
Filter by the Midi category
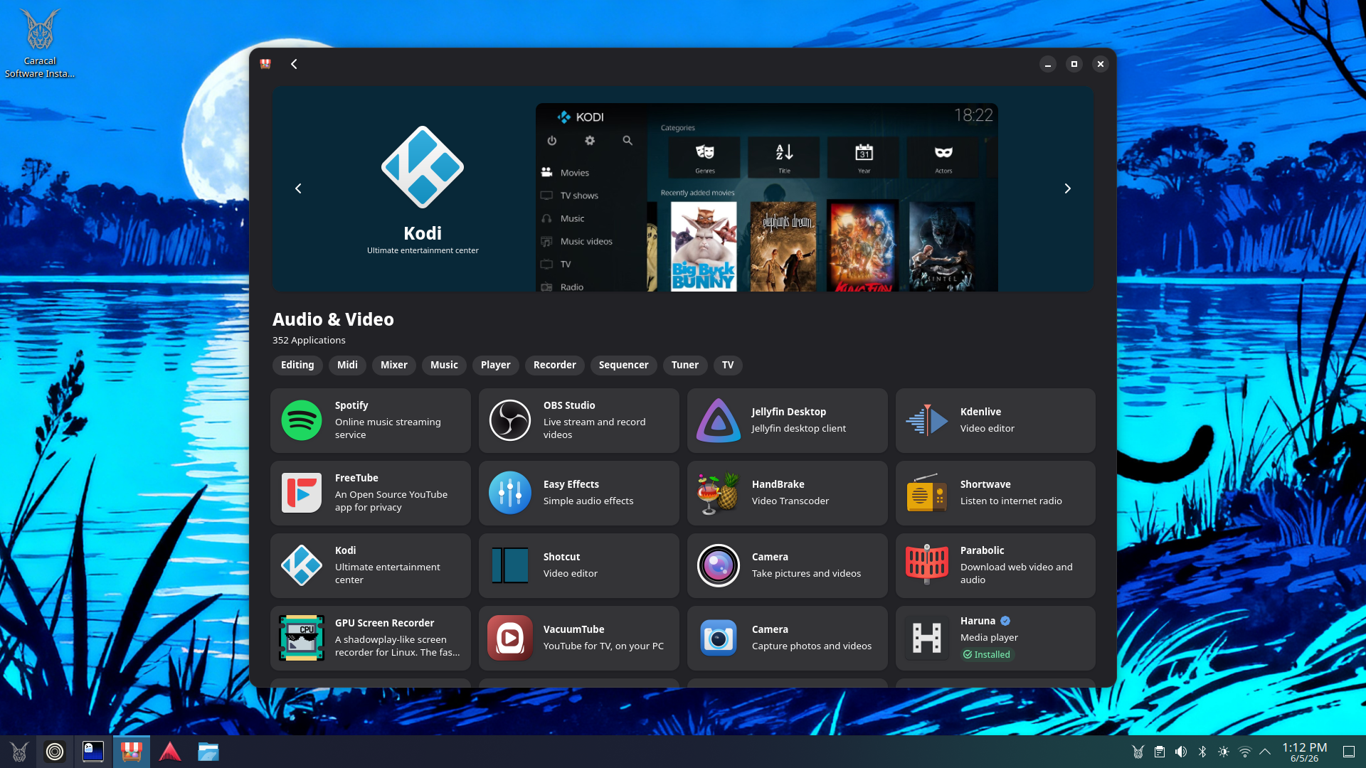tap(347, 365)
